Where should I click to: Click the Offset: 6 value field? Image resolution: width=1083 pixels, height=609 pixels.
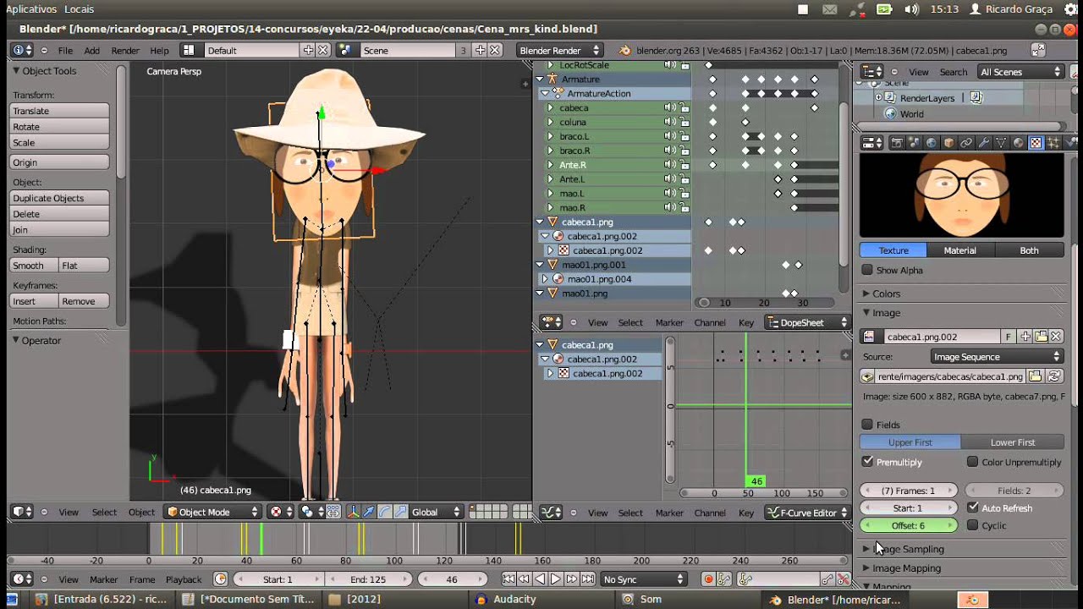click(909, 525)
